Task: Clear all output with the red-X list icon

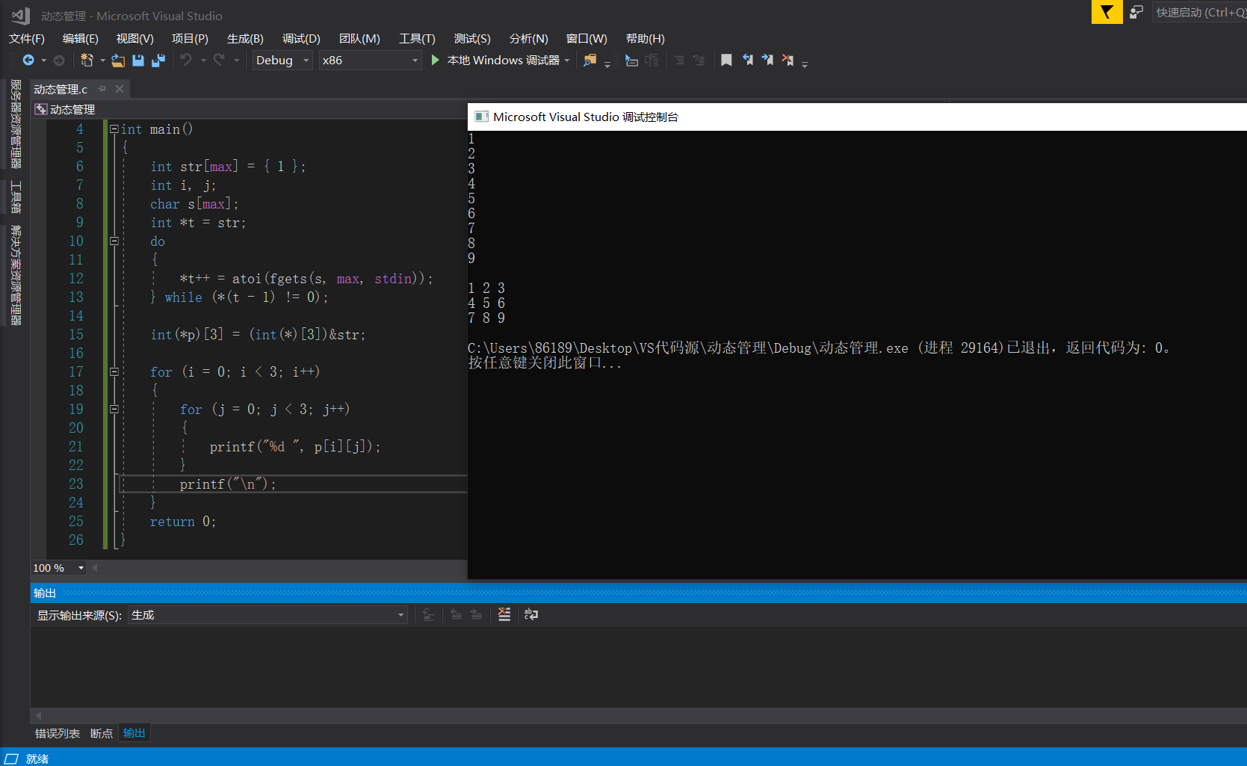Action: tap(504, 614)
